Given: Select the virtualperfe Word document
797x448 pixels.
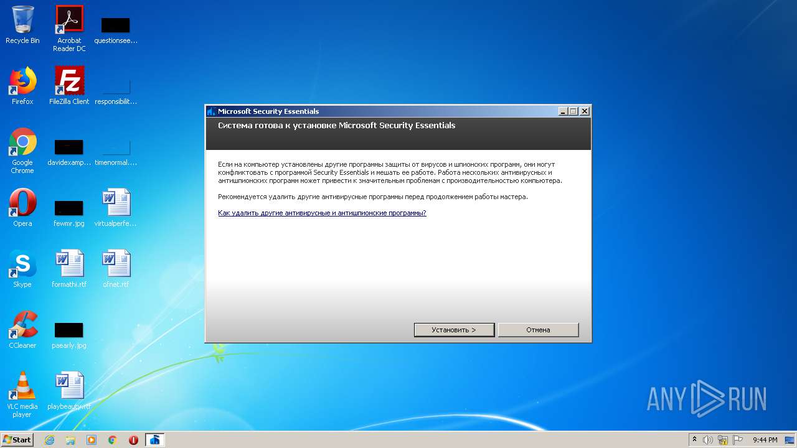Looking at the screenshot, I should coord(116,208).
